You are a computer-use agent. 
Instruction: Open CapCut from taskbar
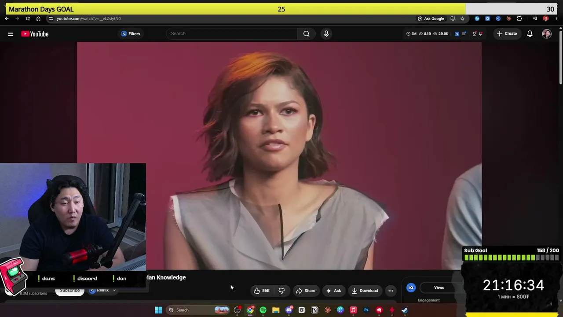[x=302, y=310]
